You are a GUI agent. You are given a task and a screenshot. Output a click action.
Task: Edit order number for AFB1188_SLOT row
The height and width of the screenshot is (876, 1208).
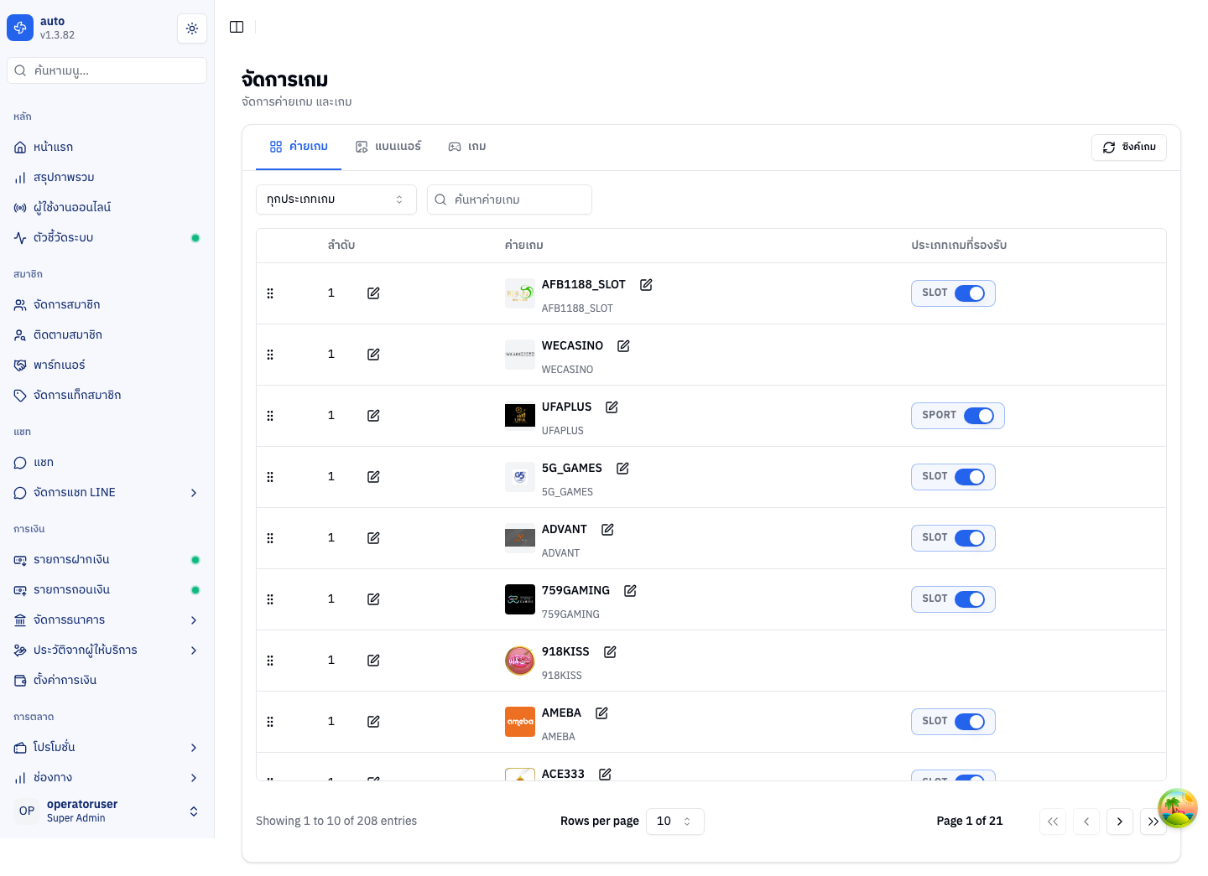tap(373, 293)
